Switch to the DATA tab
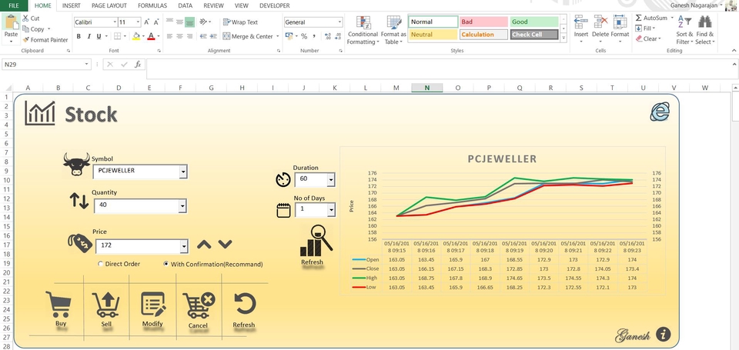The width and height of the screenshot is (739, 350). (x=186, y=5)
